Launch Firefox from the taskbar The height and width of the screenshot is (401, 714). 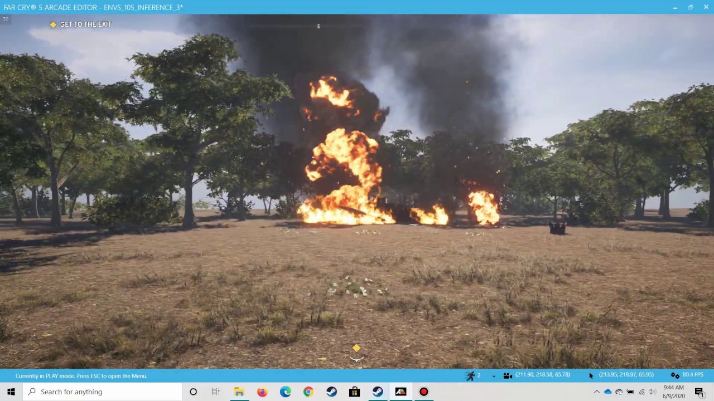[262, 392]
